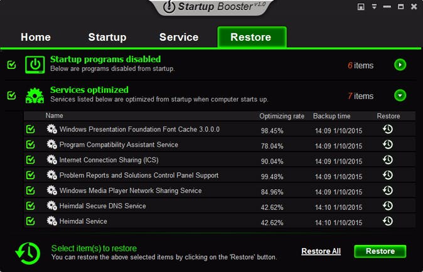Screen dimensions: 423x272
Task: Click restore icon for Heimdal Secure DNS Service
Action: pyautogui.click(x=388, y=206)
